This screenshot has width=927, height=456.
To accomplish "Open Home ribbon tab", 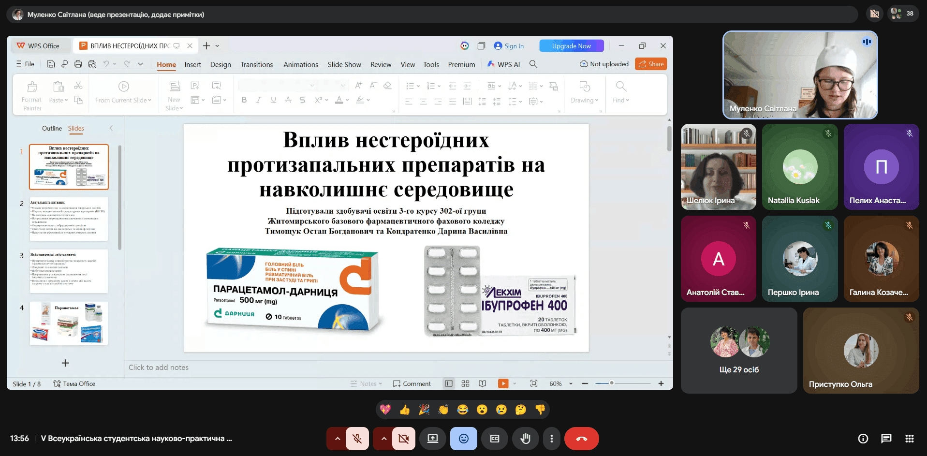I will click(x=166, y=64).
